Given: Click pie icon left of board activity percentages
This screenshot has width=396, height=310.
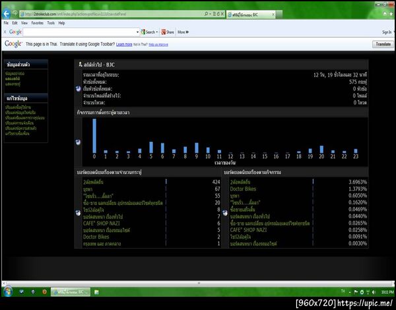Looking at the screenshot, I should 225,213.
